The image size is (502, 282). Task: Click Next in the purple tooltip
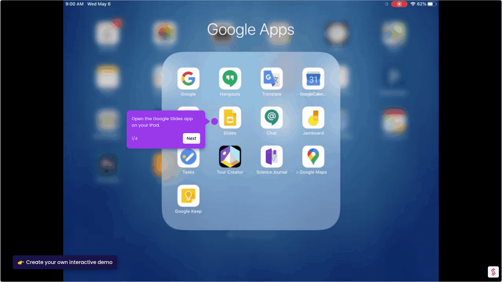click(x=191, y=138)
